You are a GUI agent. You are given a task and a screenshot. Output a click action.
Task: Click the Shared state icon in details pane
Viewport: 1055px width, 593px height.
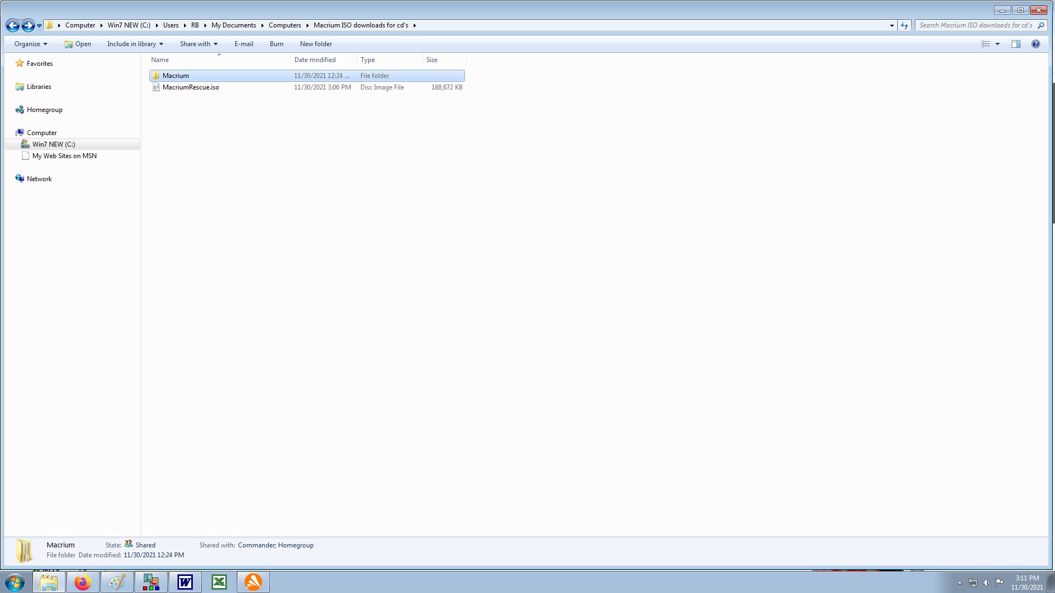point(129,544)
